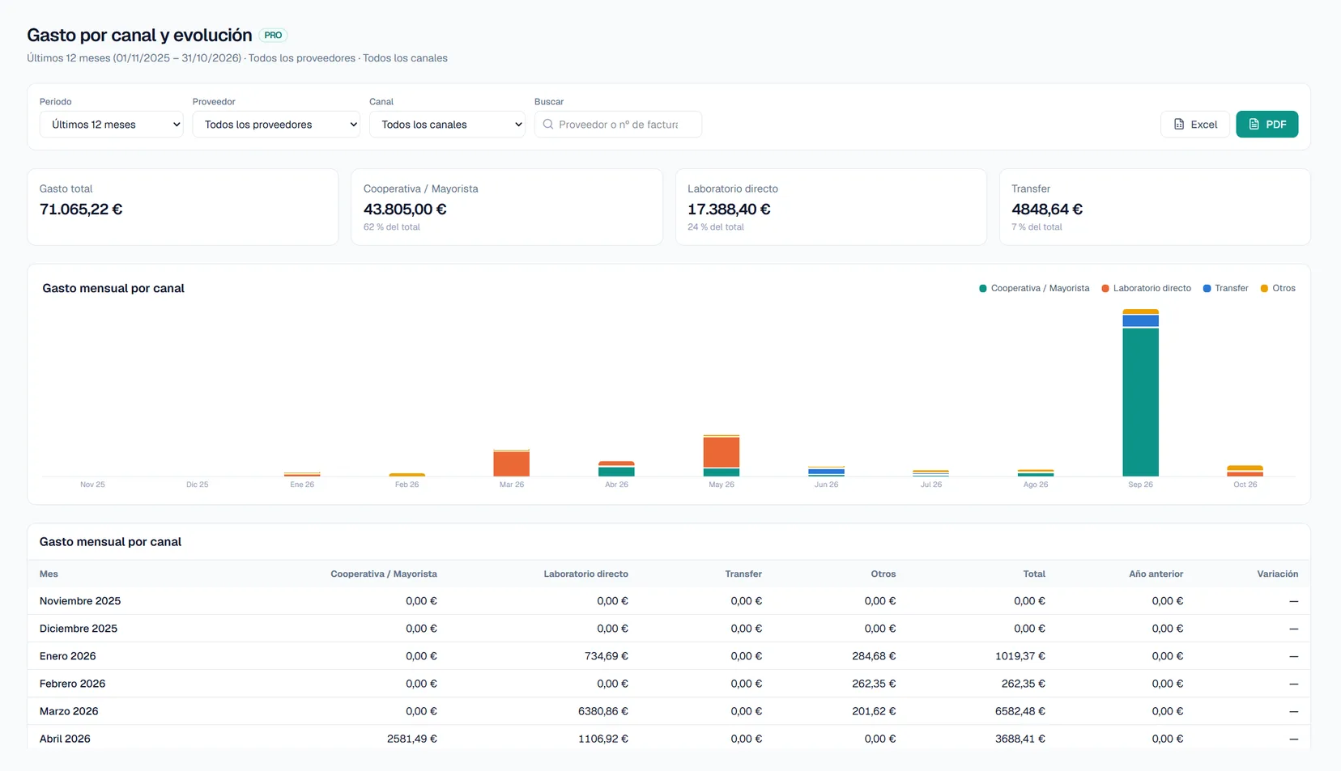This screenshot has width=1341, height=771.
Task: Download the report with the PDF button
Action: [1266, 125]
